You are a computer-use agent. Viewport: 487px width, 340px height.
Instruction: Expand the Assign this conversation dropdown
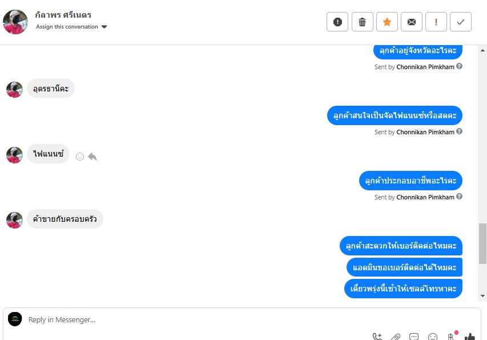71,27
